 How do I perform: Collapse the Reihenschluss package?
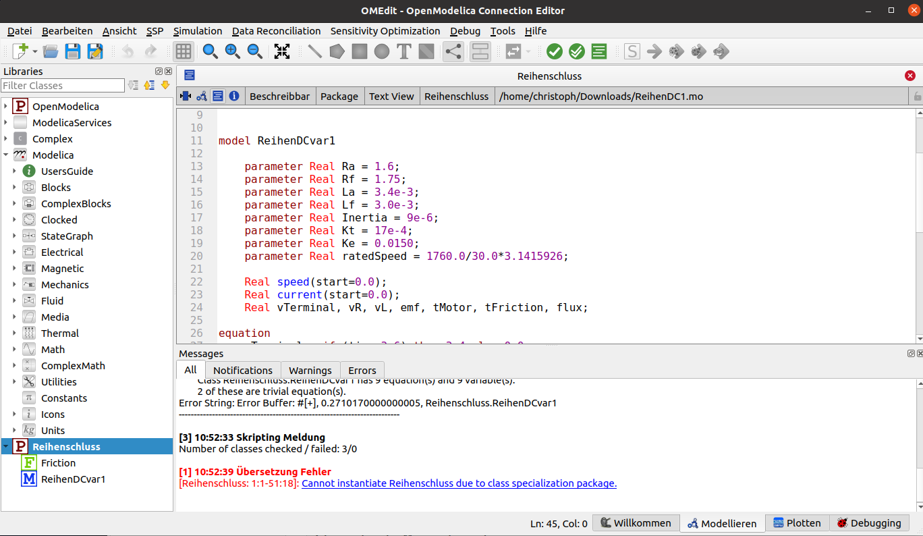[6, 447]
